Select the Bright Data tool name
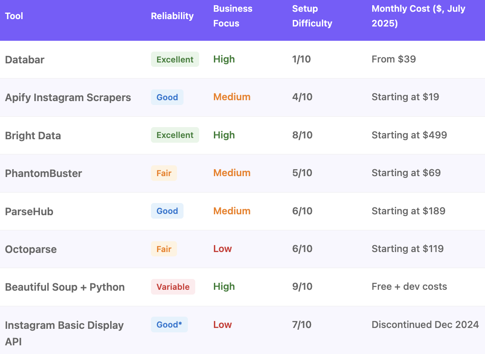Screen dimensions: 485x354 point(33,135)
